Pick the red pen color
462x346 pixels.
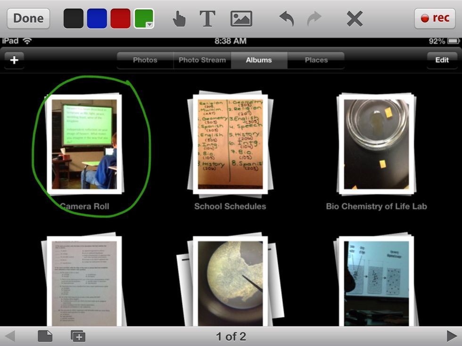coord(121,18)
